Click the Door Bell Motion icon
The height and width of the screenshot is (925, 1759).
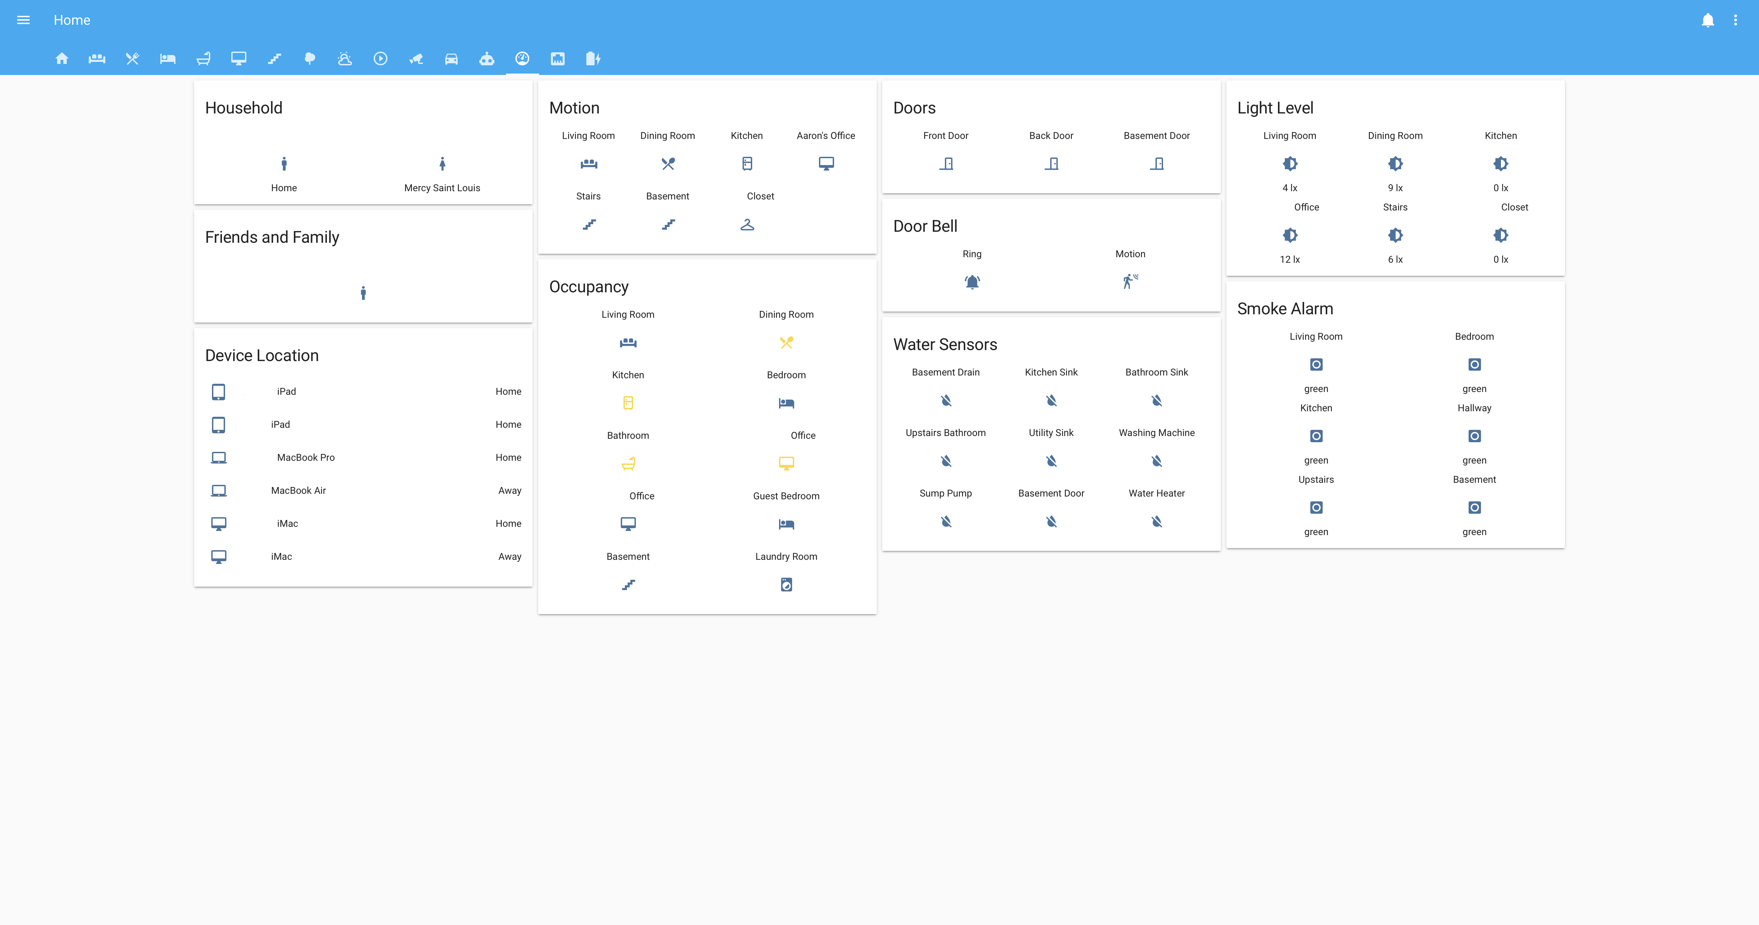pyautogui.click(x=1130, y=282)
